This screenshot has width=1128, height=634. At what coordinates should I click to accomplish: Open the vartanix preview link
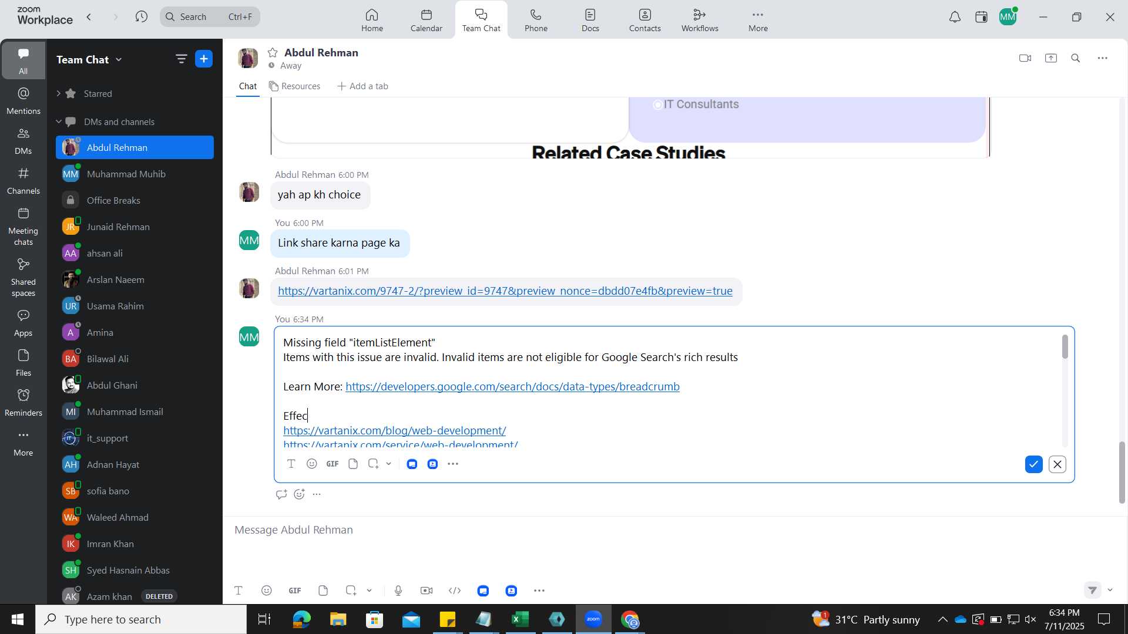pos(505,291)
